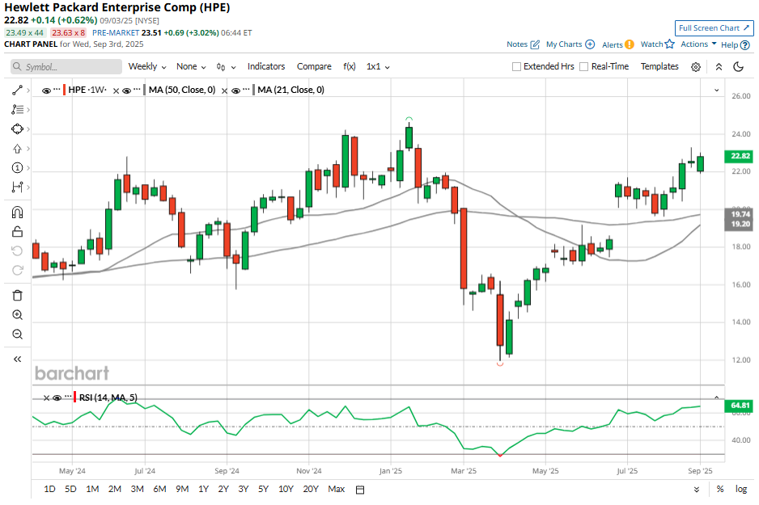The height and width of the screenshot is (505, 759).
Task: Select the arrow marker tool
Action: 18,149
